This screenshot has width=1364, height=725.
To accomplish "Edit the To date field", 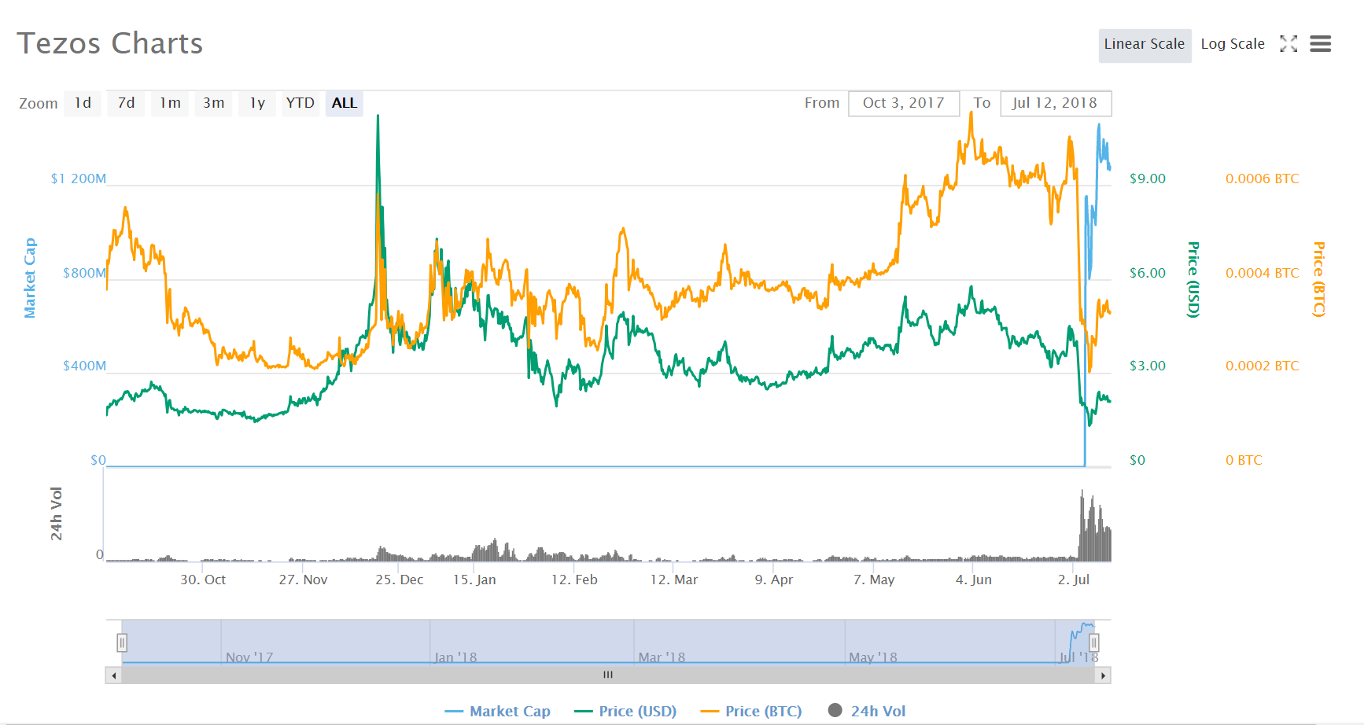I will [1056, 103].
